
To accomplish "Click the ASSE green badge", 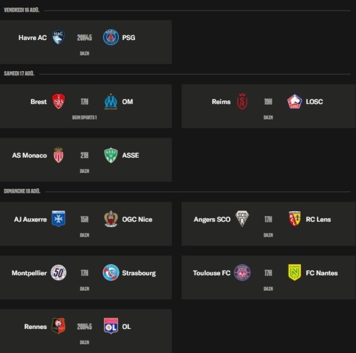I will 111,155.
